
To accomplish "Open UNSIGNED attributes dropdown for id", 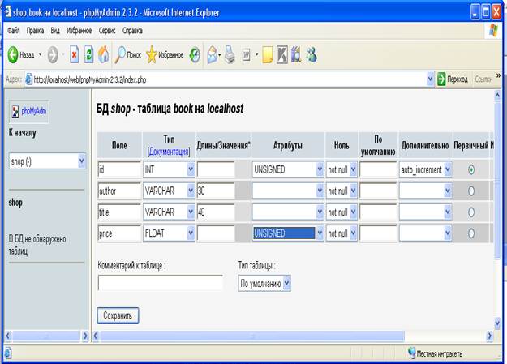I will click(x=288, y=169).
